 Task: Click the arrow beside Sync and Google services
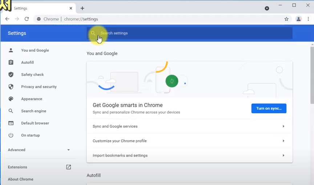coord(283,126)
